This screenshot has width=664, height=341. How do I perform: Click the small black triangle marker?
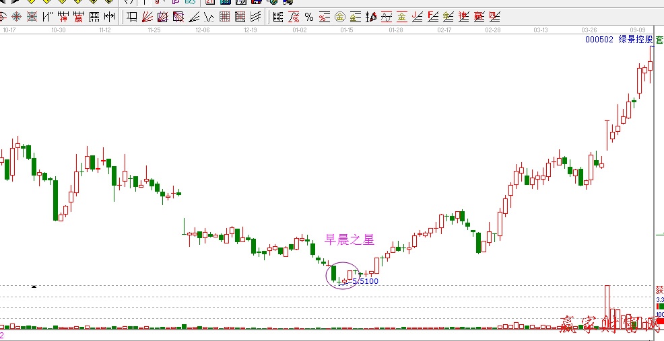tap(34, 287)
